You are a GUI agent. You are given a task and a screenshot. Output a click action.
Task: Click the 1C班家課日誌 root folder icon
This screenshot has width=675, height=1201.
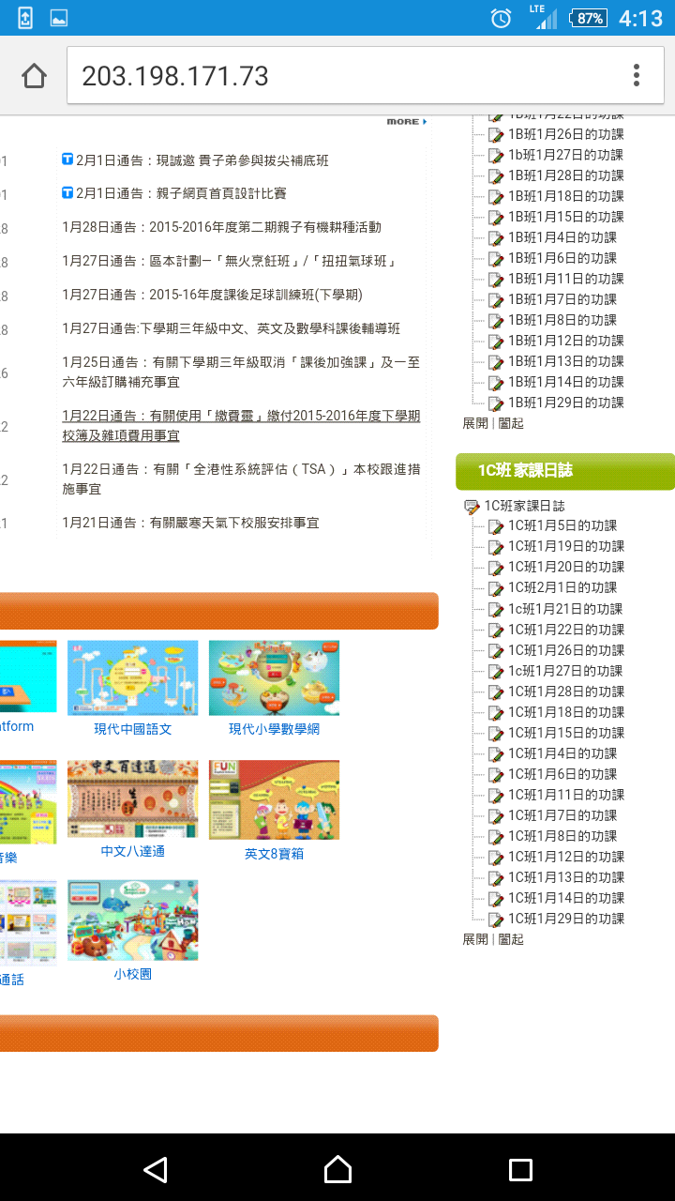(x=472, y=507)
